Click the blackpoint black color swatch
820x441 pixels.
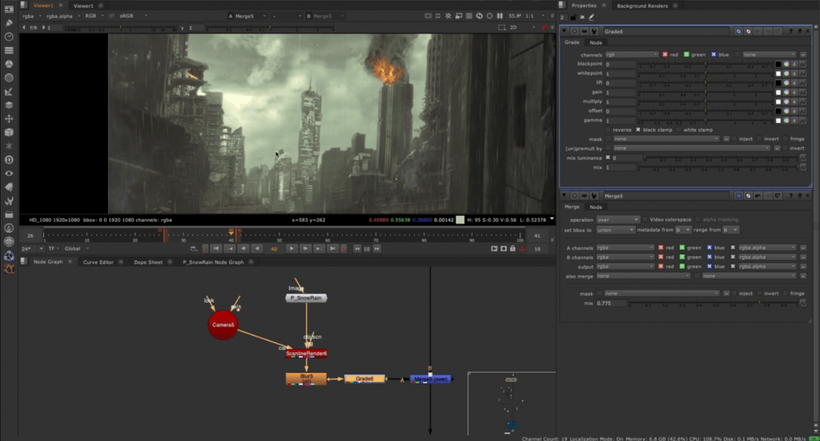click(778, 64)
